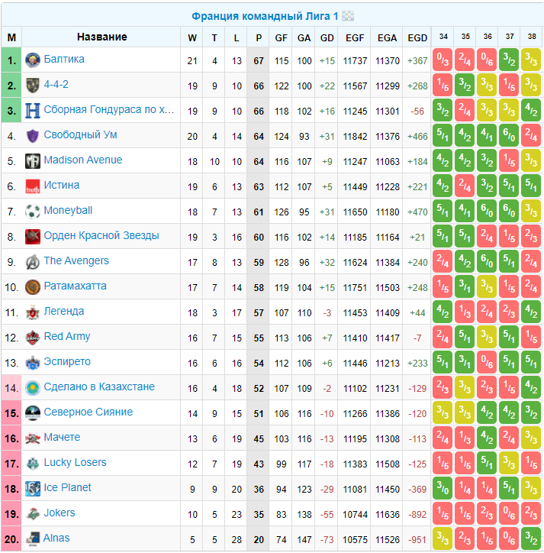The width and height of the screenshot is (544, 553).
Task: Click the checkered flag icon beside league title
Action: point(348,16)
